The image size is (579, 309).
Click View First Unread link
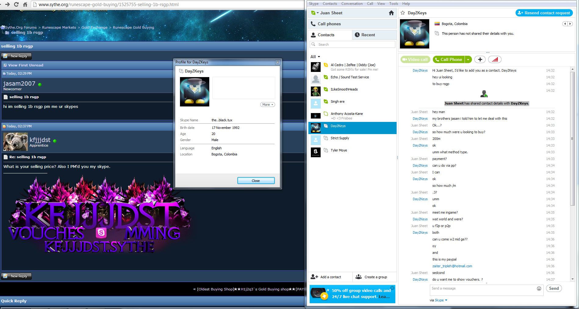click(x=26, y=65)
